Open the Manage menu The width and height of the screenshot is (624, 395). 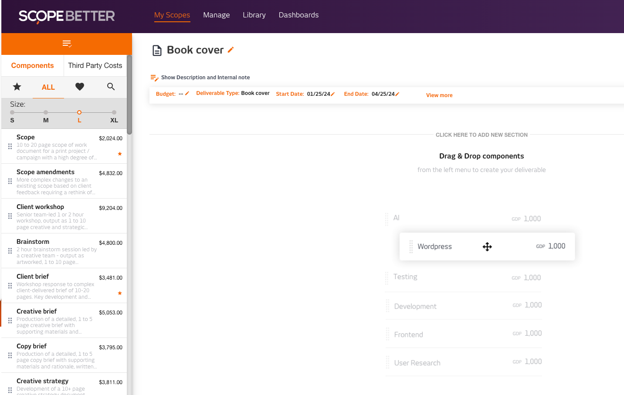point(217,15)
